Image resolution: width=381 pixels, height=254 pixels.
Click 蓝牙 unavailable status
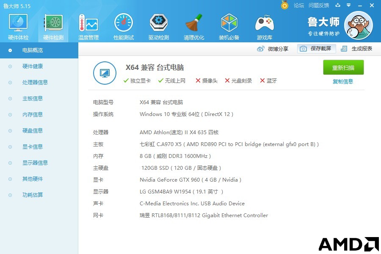coord(268,81)
